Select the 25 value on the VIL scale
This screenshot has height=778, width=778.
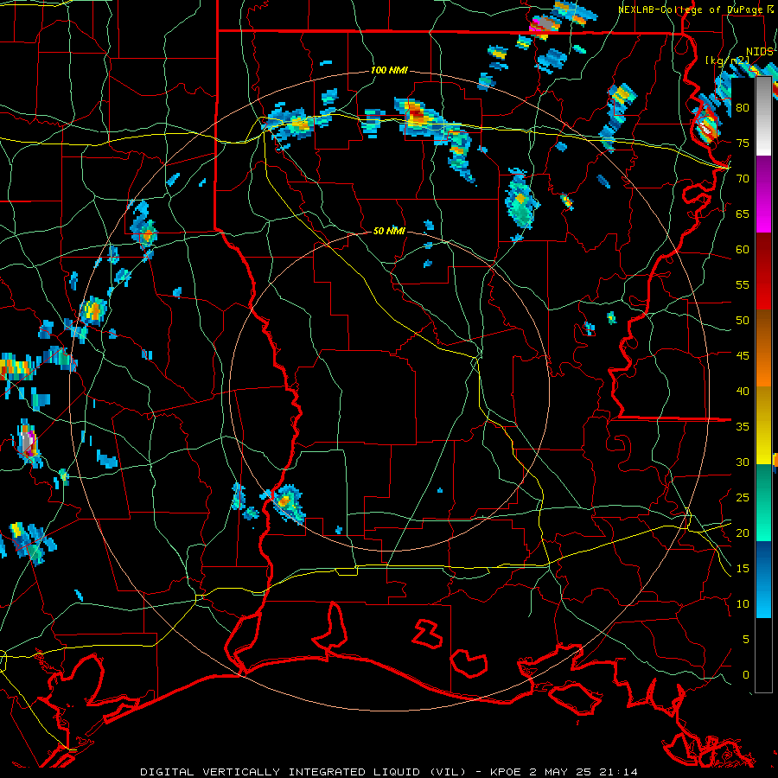pyautogui.click(x=743, y=498)
